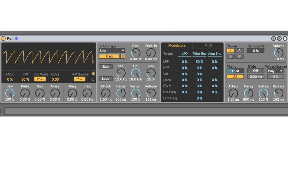Click the save preset disk icon
The height and width of the screenshot is (173, 288).
(x=285, y=39)
